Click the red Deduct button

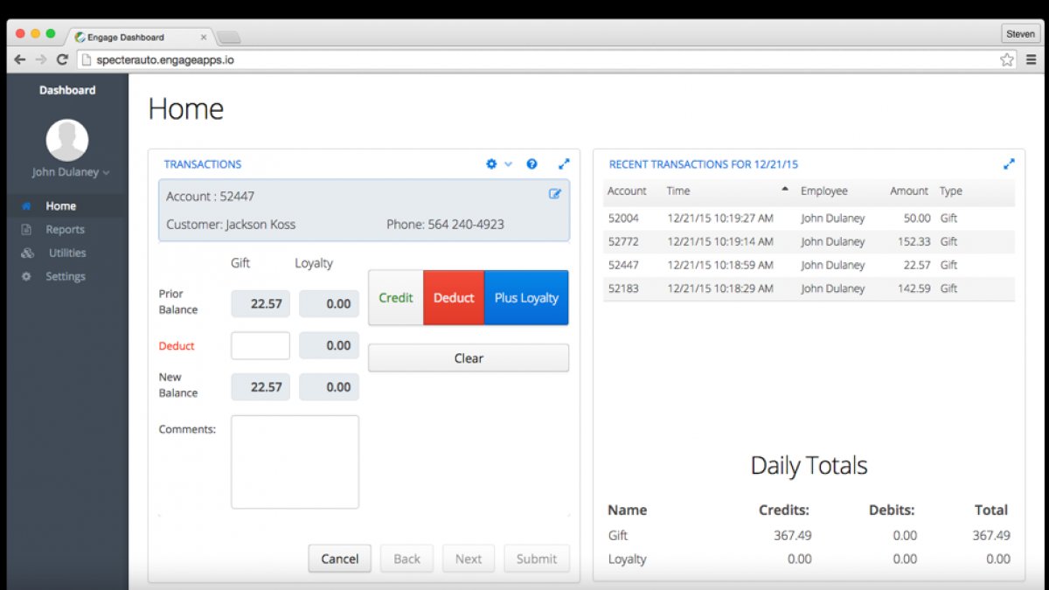454,298
